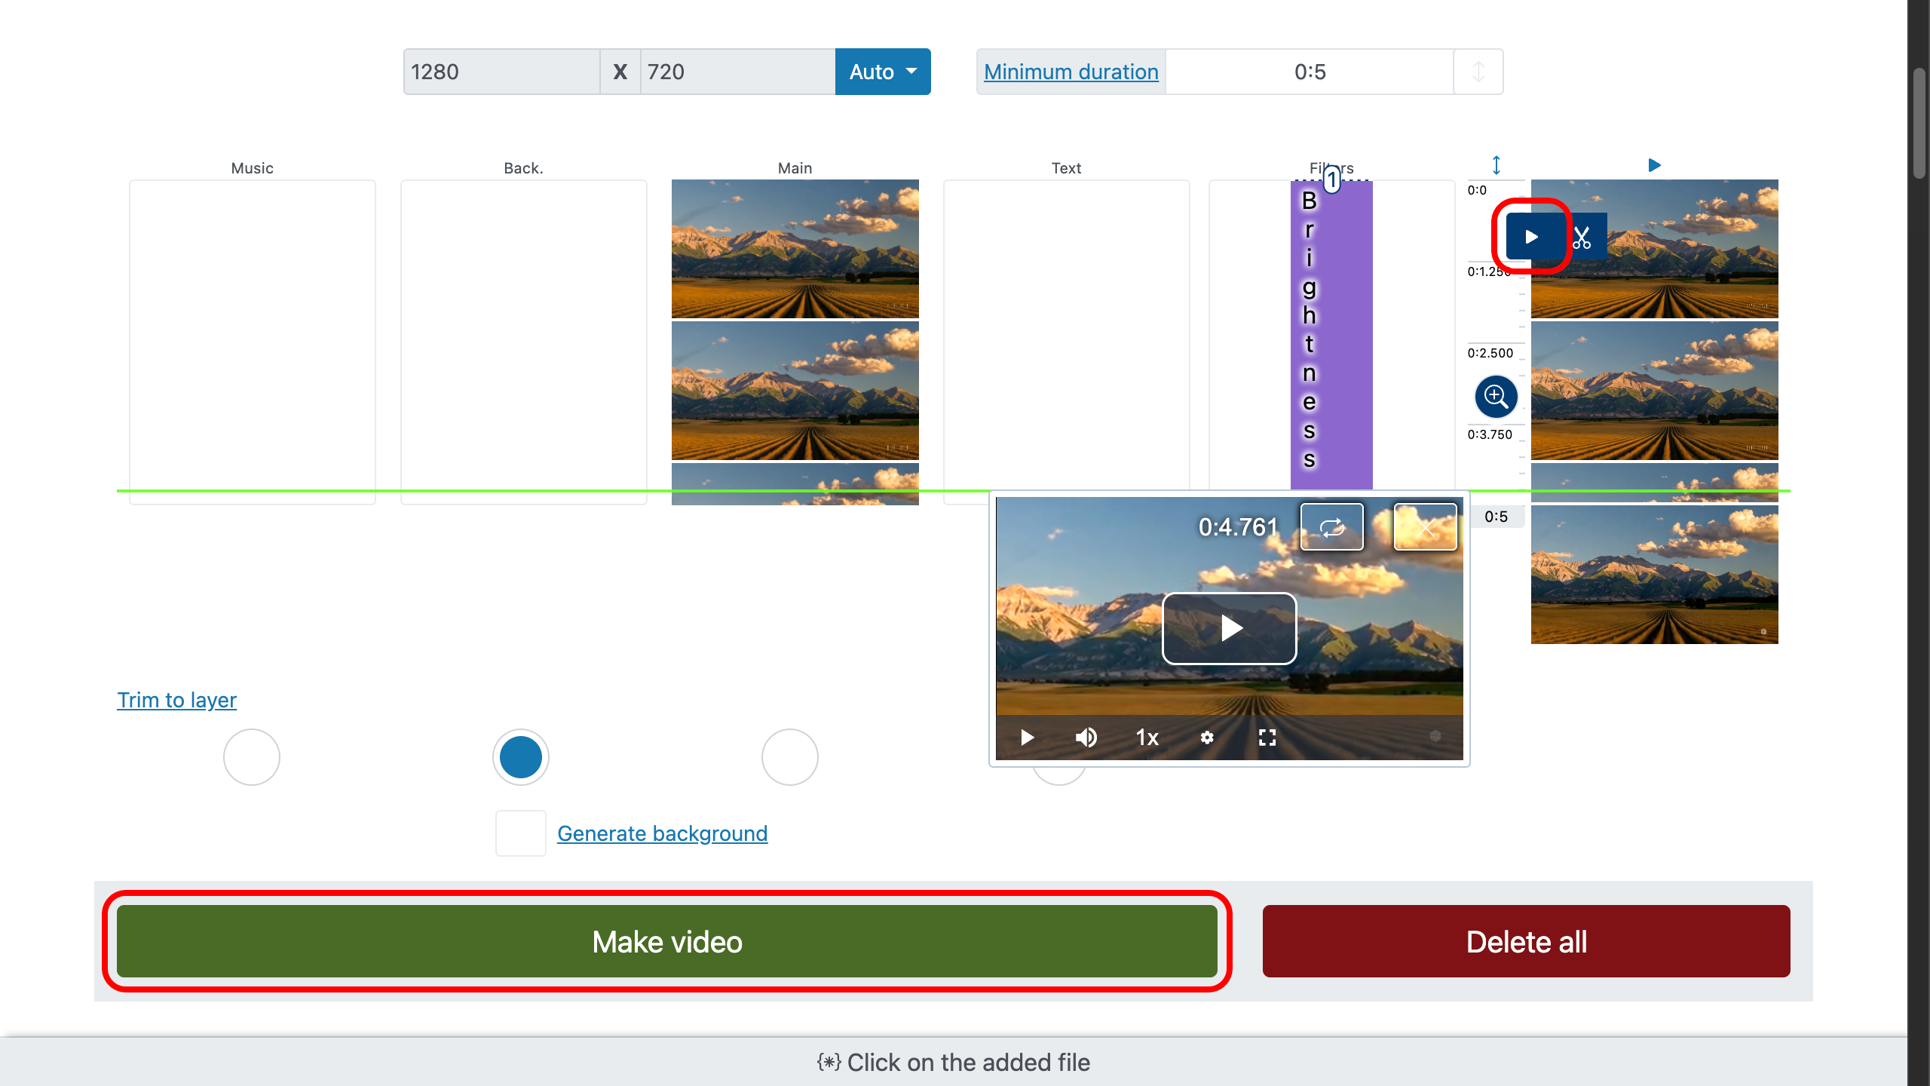Select the radio button under the Music column
This screenshot has height=1086, width=1930.
(x=252, y=756)
